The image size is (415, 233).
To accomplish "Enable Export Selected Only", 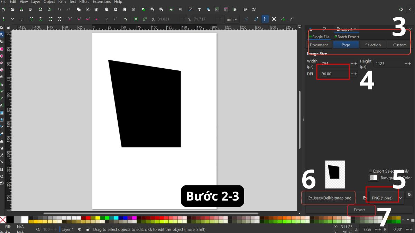I will (x=371, y=171).
